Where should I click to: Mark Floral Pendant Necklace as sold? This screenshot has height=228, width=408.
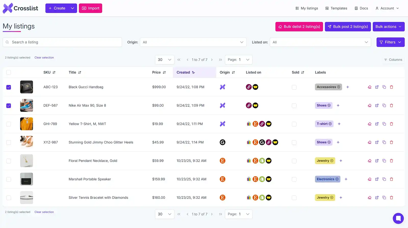pyautogui.click(x=294, y=161)
